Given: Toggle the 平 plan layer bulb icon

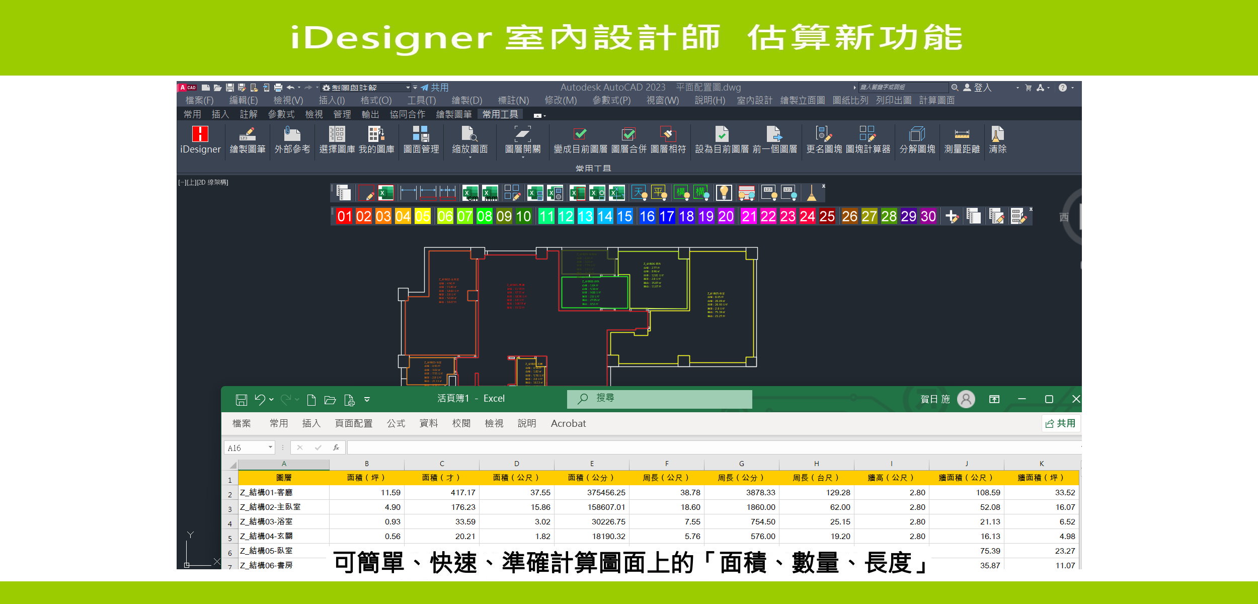Looking at the screenshot, I should (659, 193).
